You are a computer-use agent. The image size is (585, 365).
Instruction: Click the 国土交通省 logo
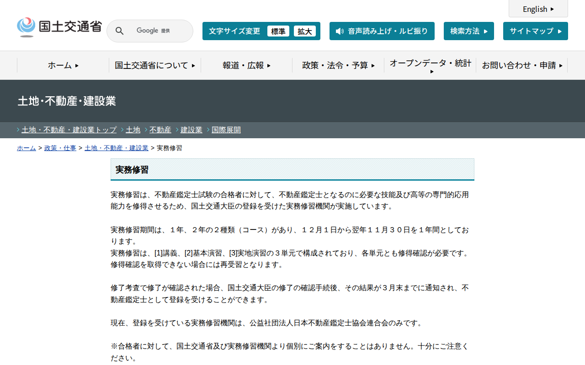pos(59,27)
